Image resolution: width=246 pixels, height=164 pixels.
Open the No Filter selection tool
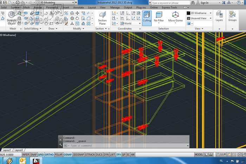click(x=159, y=18)
